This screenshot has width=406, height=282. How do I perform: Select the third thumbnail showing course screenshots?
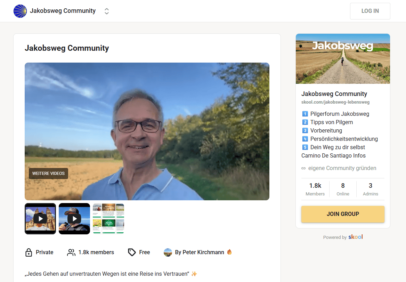tap(108, 218)
